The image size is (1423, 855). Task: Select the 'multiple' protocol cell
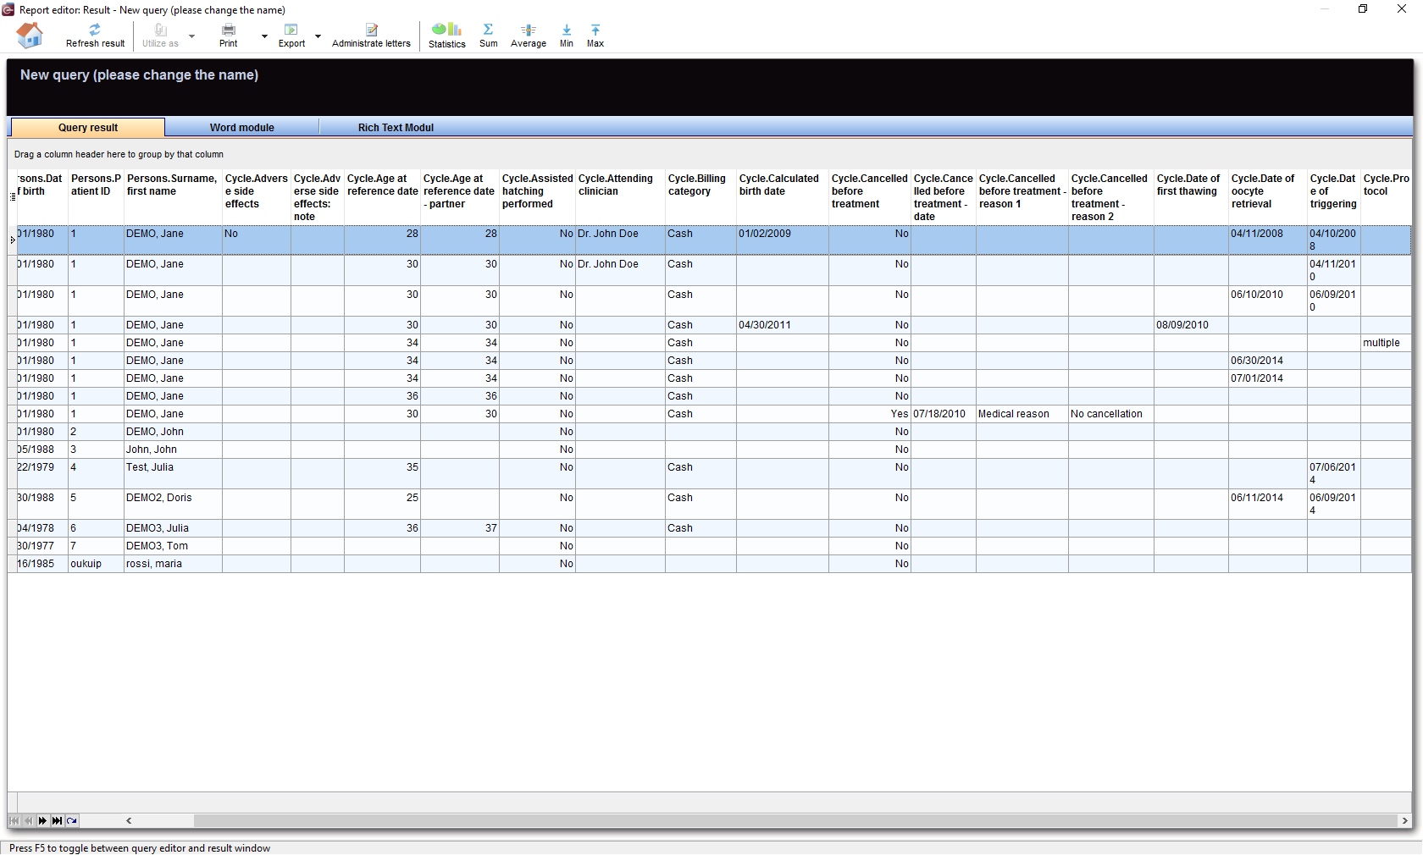[x=1386, y=343]
